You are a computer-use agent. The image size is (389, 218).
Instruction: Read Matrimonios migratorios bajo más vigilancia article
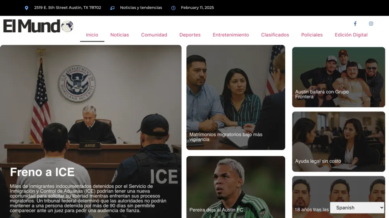[226, 137]
